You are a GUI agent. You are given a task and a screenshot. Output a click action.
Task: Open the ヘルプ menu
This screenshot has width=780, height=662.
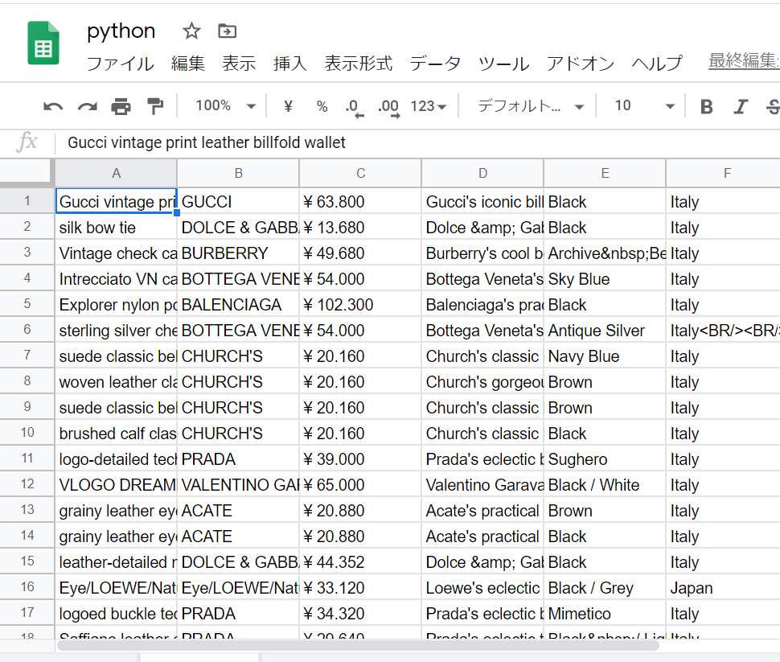(x=657, y=64)
